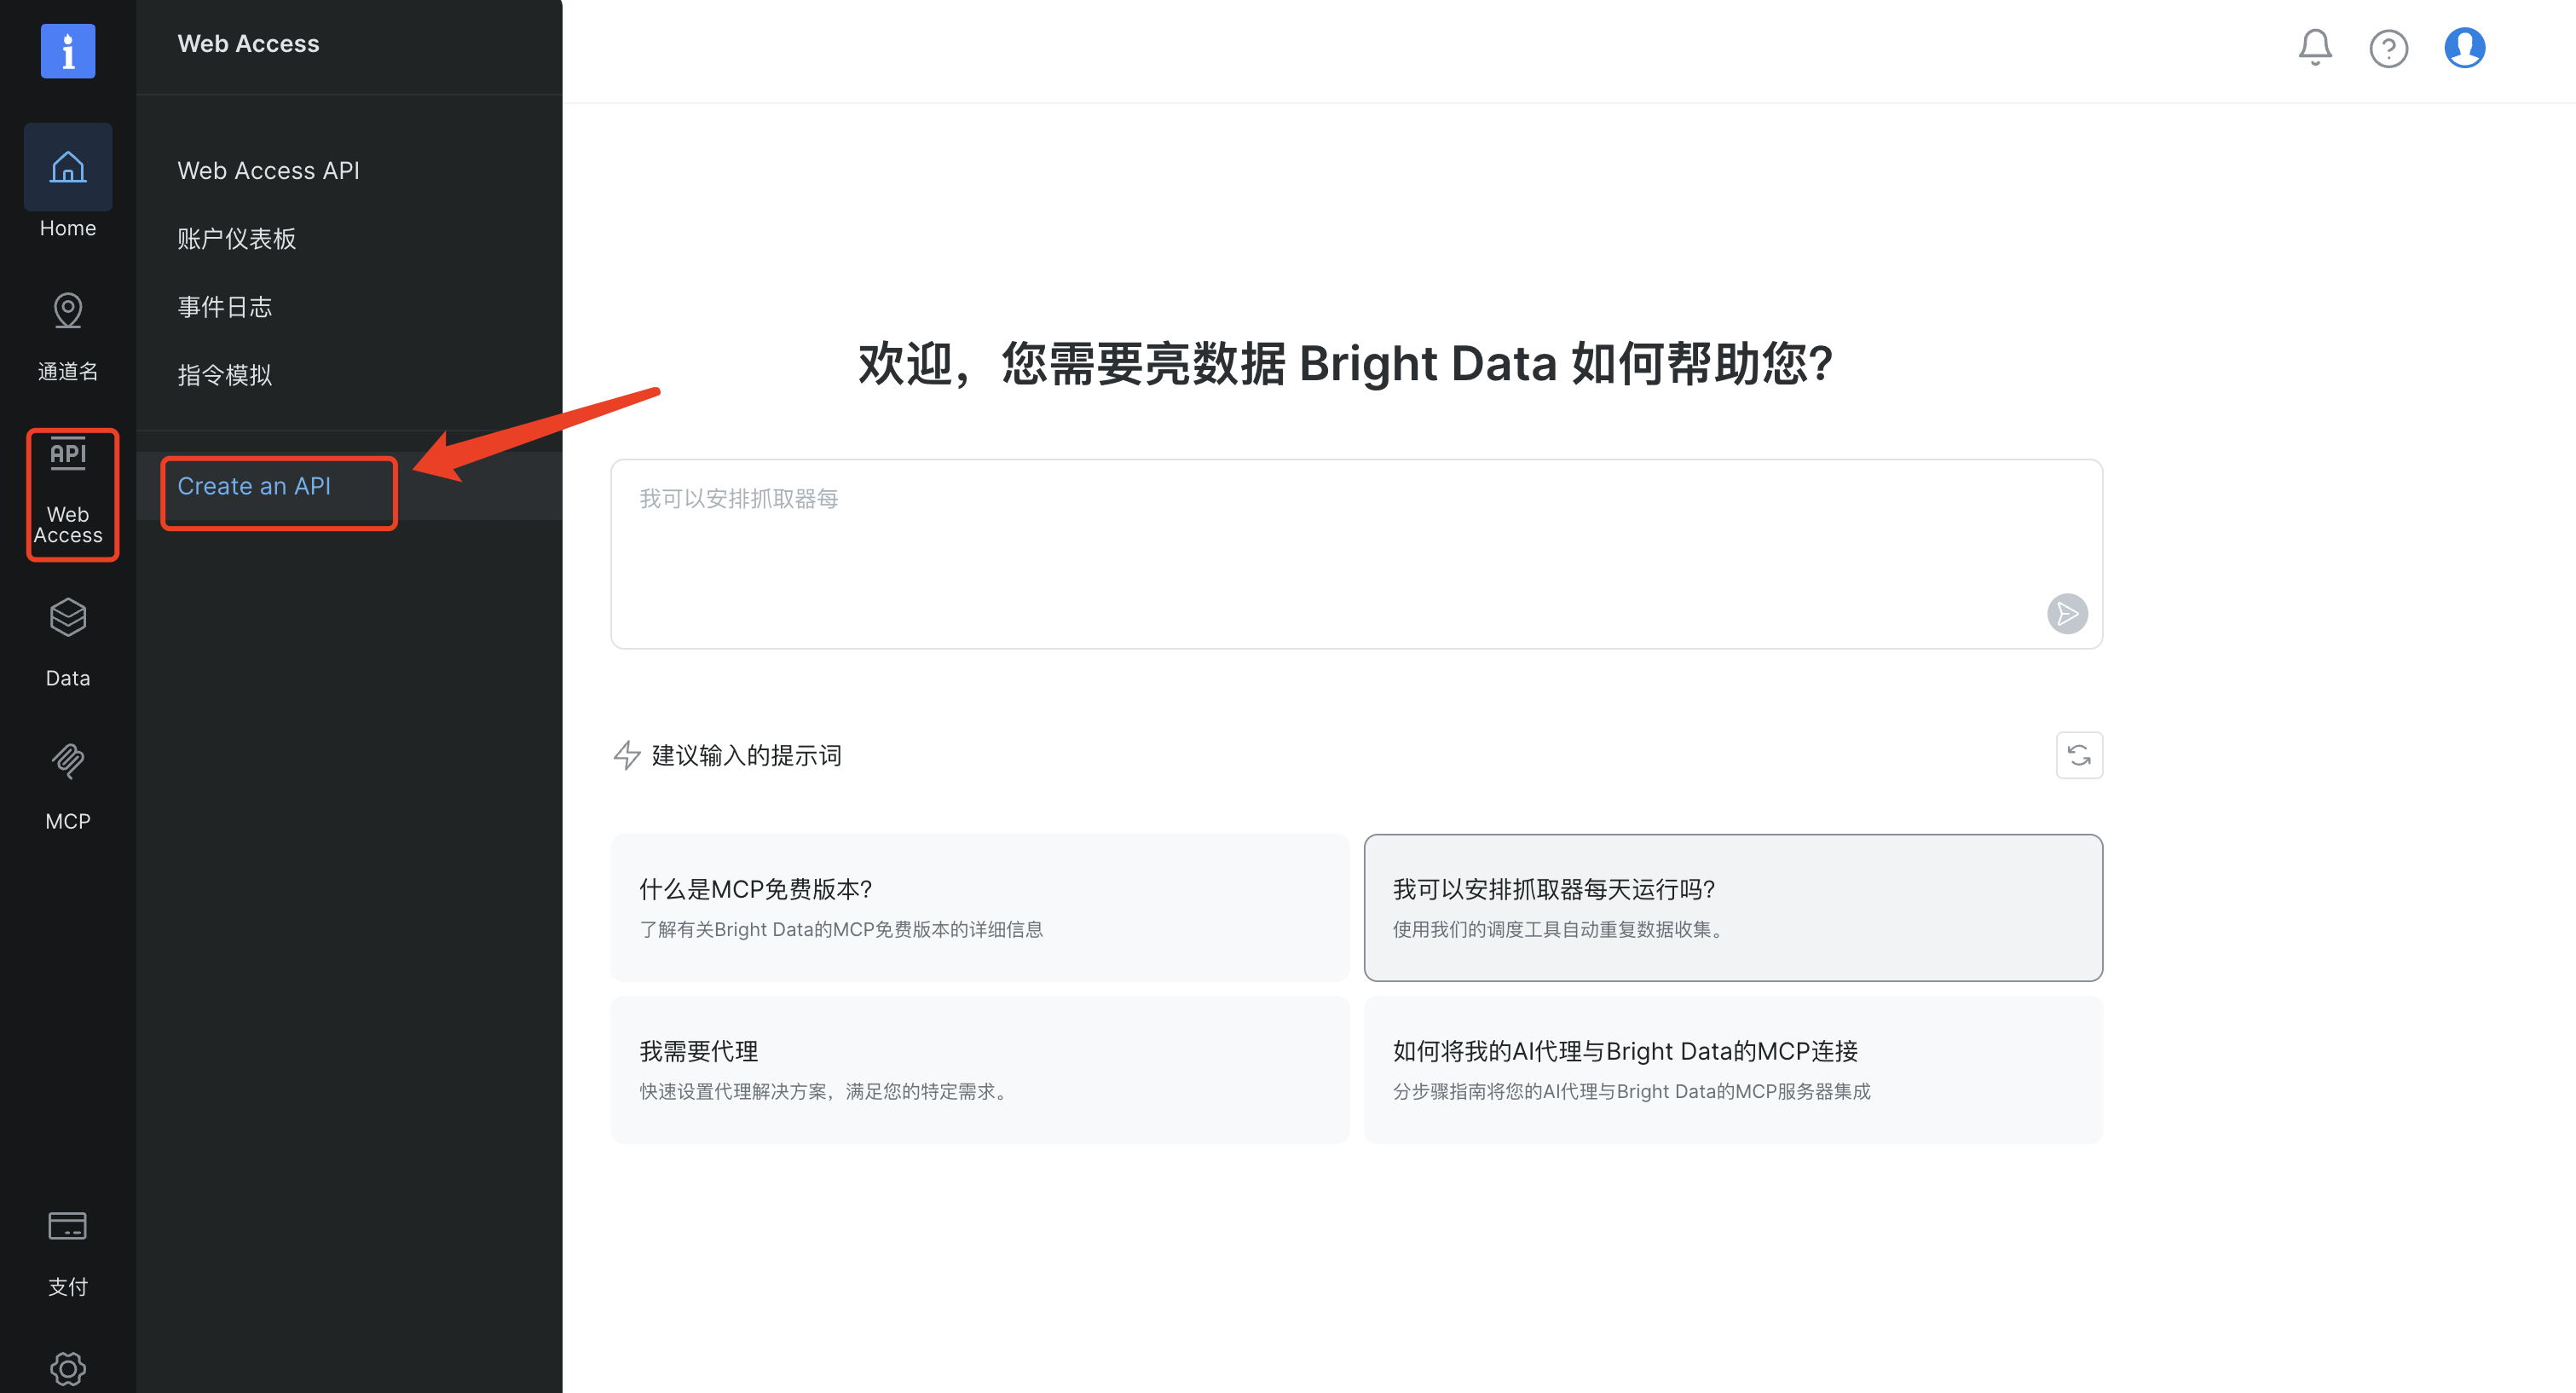Screen dimensions: 2576x1393
Task: Select the 什么是MCP免费版本 suggestion card
Action: click(x=979, y=907)
